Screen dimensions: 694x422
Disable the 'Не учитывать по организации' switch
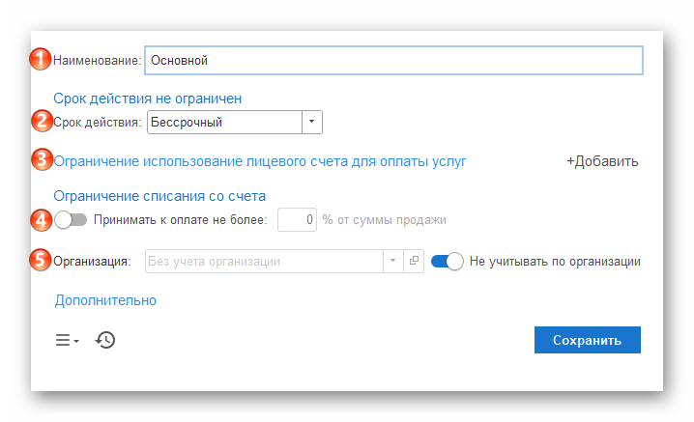(447, 262)
